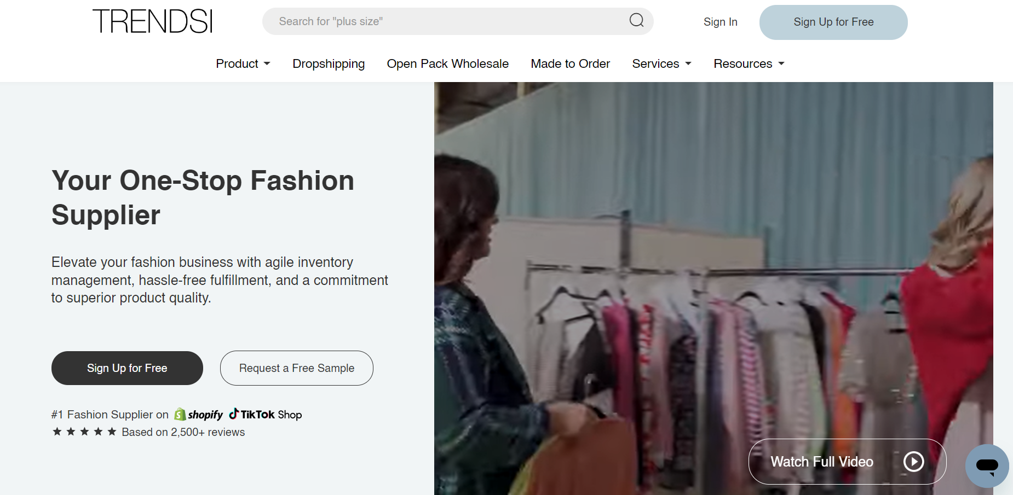Click the dark Sign Up for Free hero button
This screenshot has width=1013, height=495.
click(x=127, y=368)
